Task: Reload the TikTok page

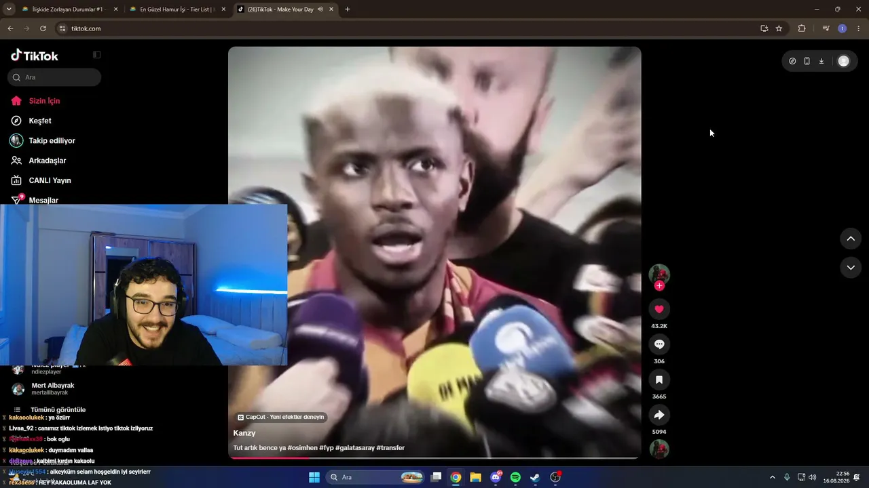Action: 43,28
